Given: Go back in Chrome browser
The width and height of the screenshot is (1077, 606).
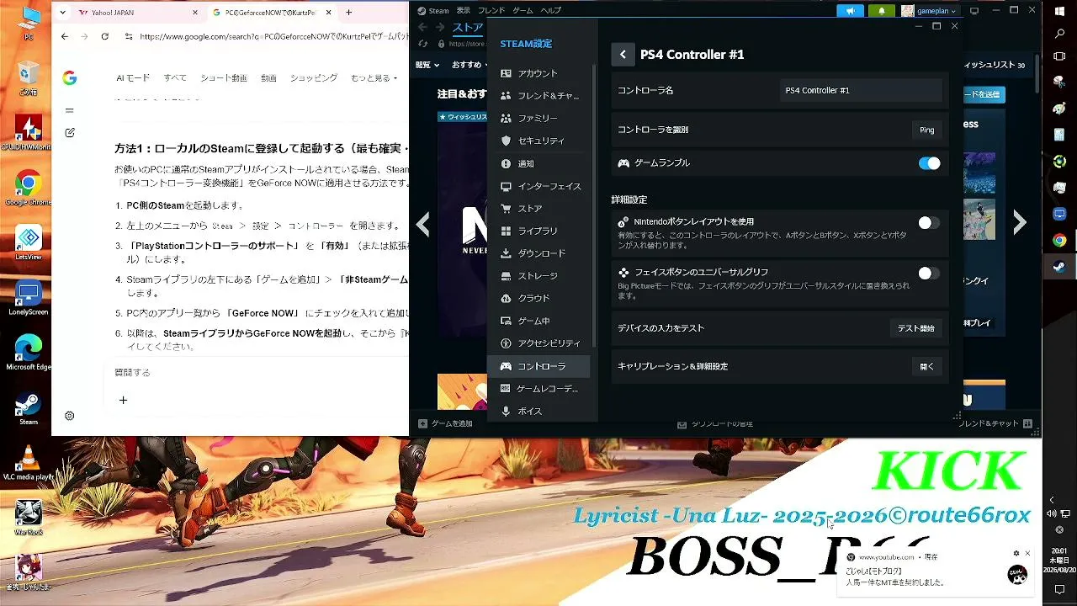Looking at the screenshot, I should pyautogui.click(x=65, y=36).
